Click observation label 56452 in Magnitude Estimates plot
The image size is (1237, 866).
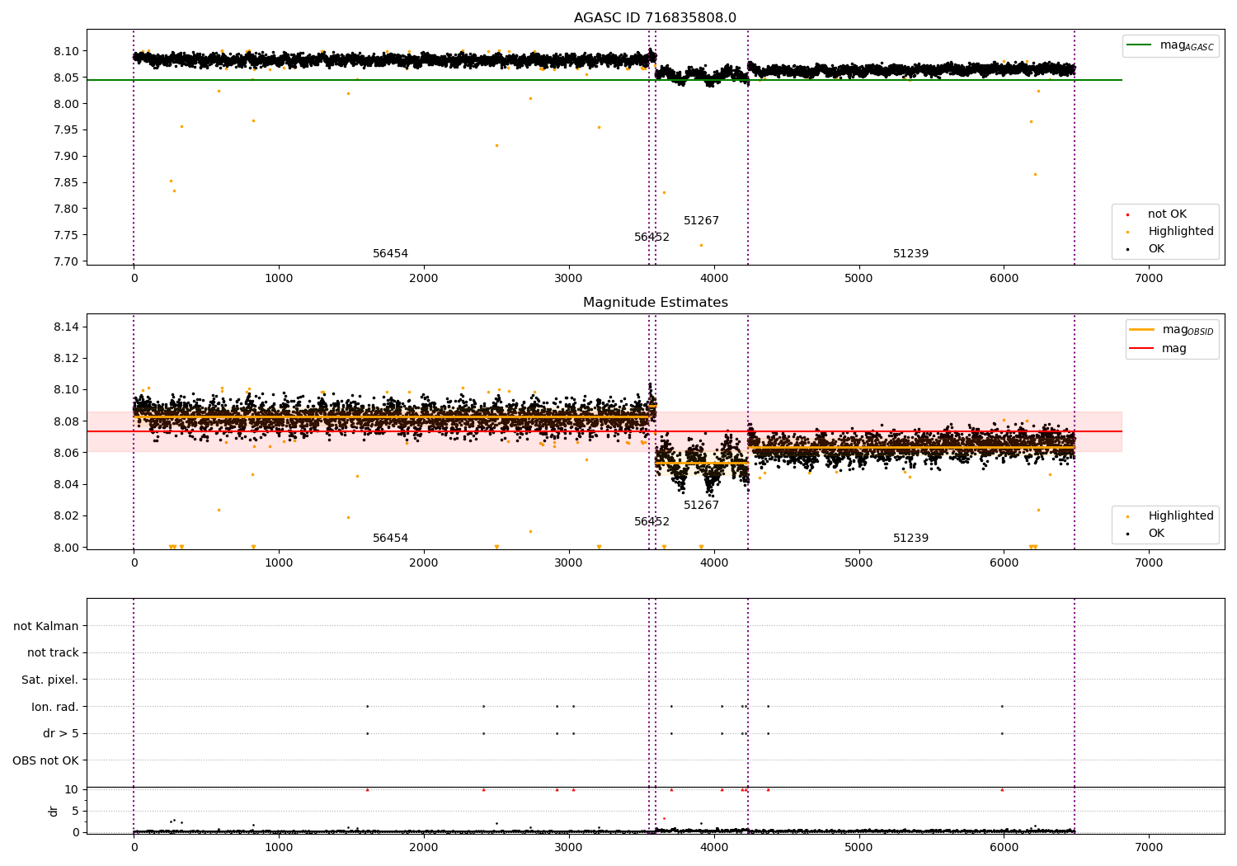point(651,522)
